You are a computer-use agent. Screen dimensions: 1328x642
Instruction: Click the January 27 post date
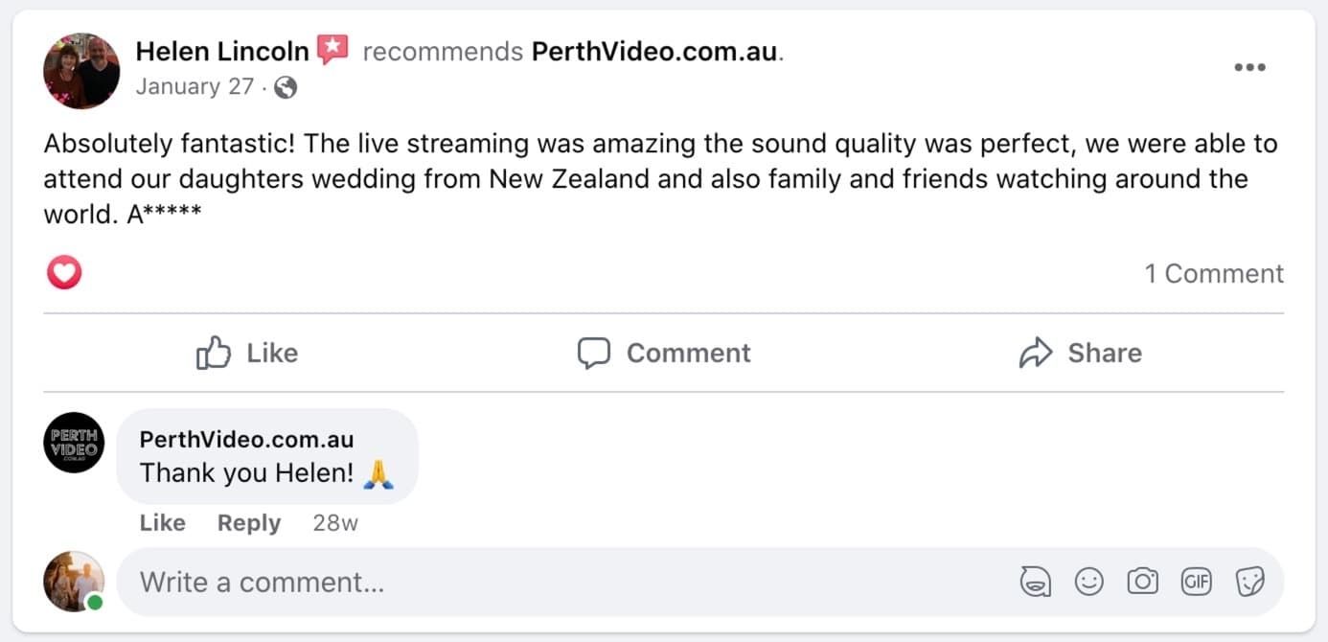tap(195, 87)
